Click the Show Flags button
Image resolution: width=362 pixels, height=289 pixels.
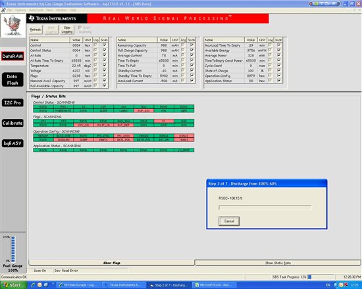click(112, 263)
